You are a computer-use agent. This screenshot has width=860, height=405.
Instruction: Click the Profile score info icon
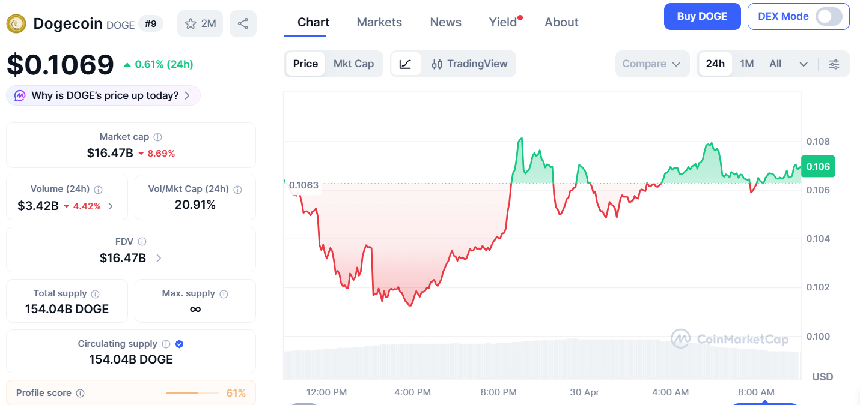80,393
